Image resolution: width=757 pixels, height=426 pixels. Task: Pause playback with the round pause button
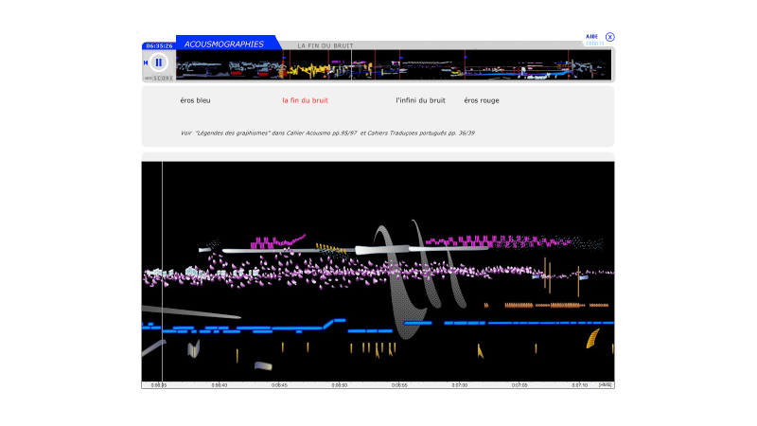(x=159, y=62)
